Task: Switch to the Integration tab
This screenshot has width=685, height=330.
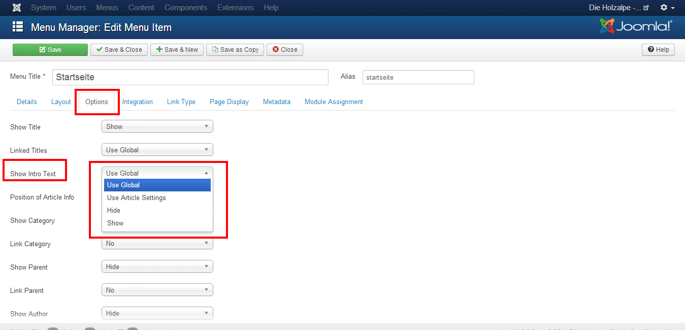Action: coord(138,102)
